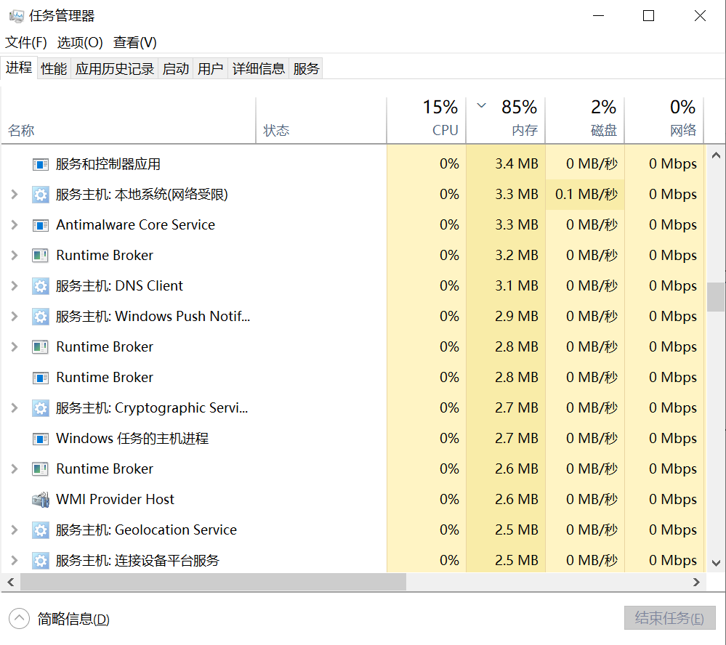The height and width of the screenshot is (645, 726).
Task: Click the 简略信息(D) button
Action: pos(60,619)
